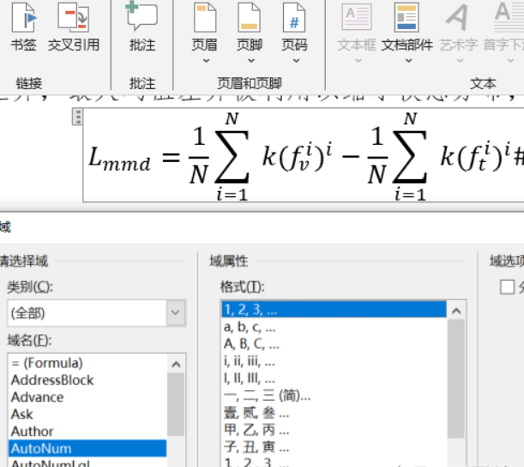524x467 pixels.
Task: Click the 艺术字 WordArt icon
Action: tap(458, 17)
